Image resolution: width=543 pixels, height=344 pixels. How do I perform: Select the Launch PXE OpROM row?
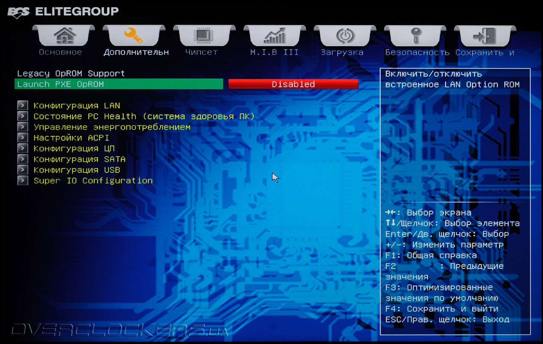119,84
